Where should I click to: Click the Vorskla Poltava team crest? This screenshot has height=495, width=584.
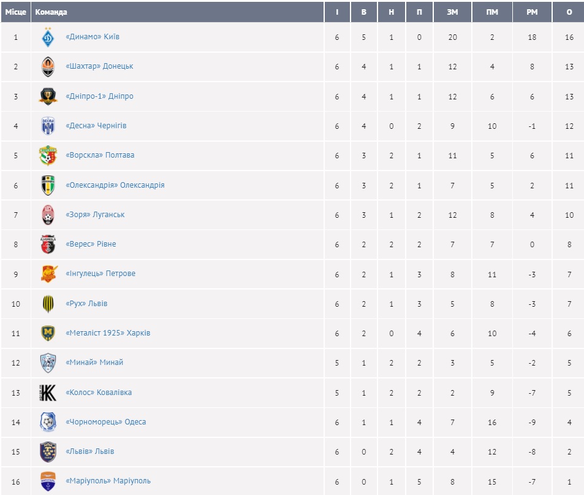pyautogui.click(x=48, y=155)
